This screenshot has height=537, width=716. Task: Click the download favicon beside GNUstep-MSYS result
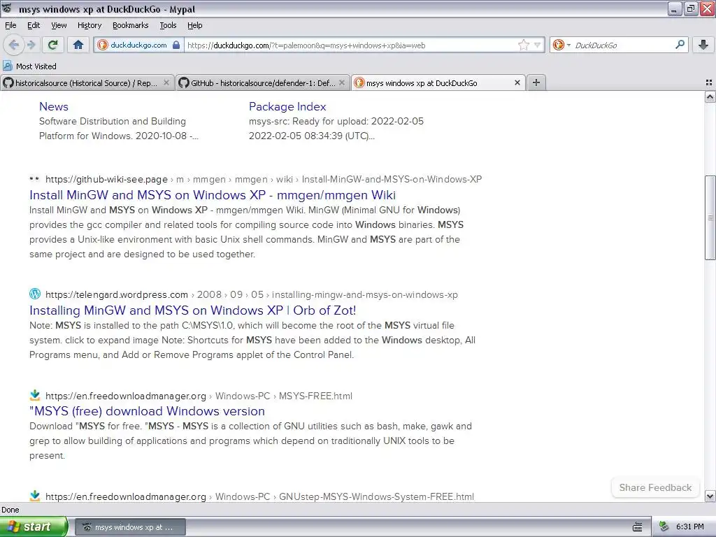tap(35, 496)
